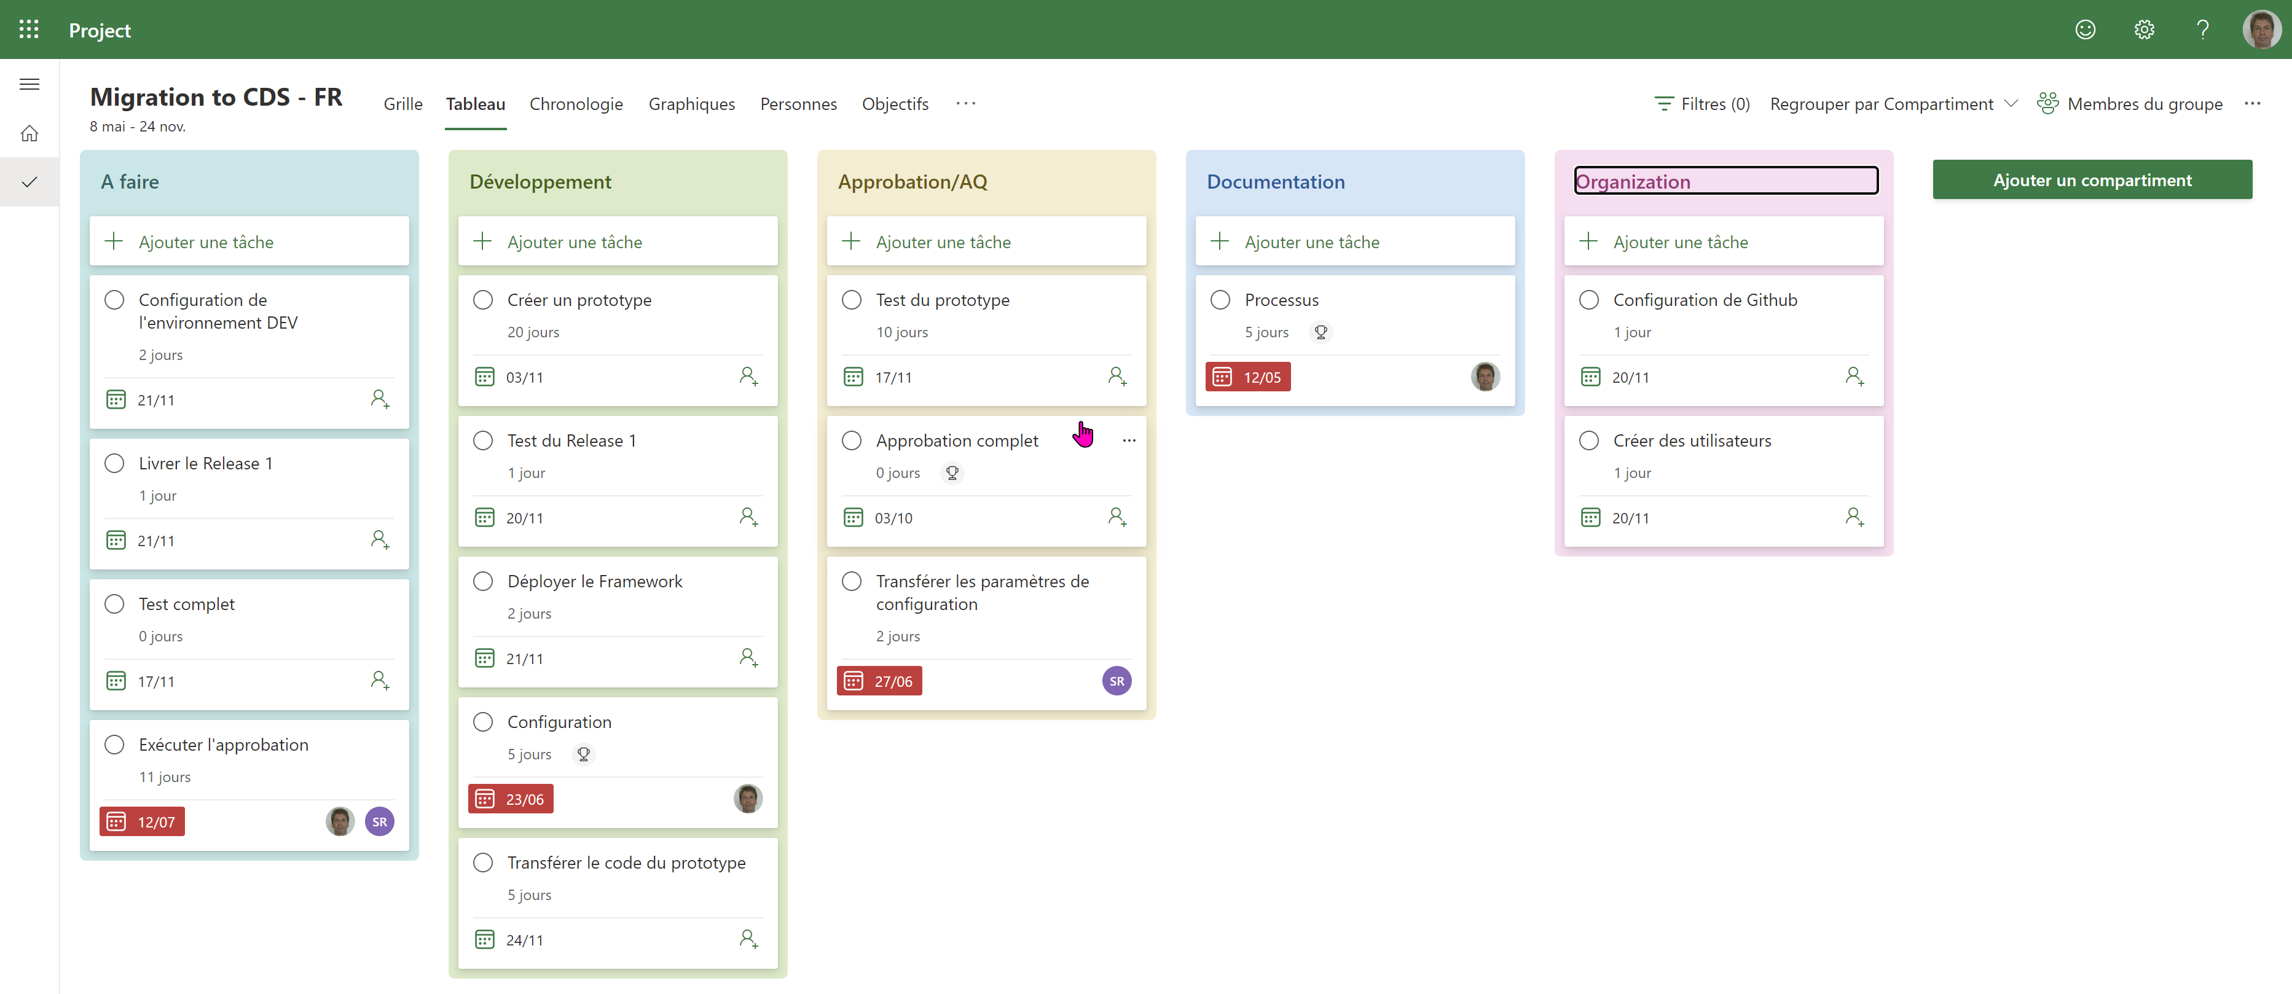
Task: Open more options on Approbation complet card
Action: (x=1128, y=440)
